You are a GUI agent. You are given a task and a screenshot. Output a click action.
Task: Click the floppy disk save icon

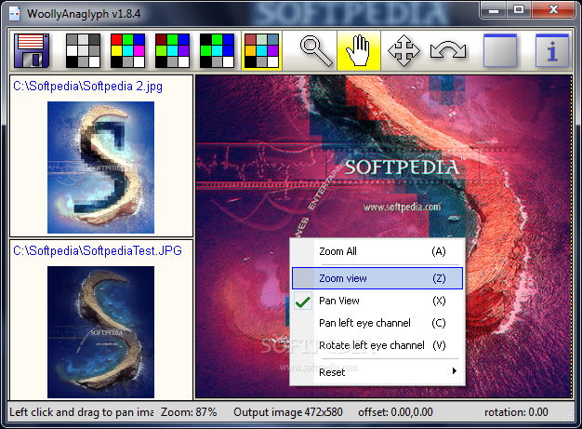pyautogui.click(x=32, y=50)
